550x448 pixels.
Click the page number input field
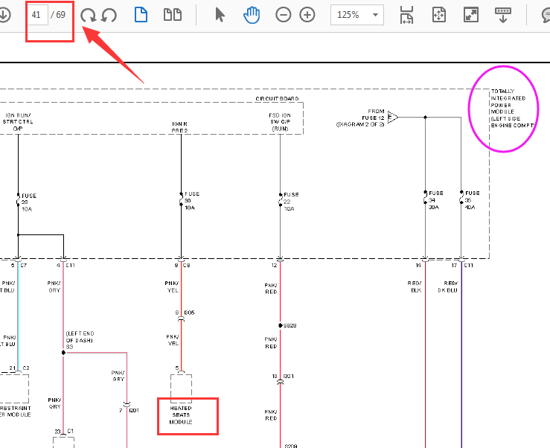[37, 15]
